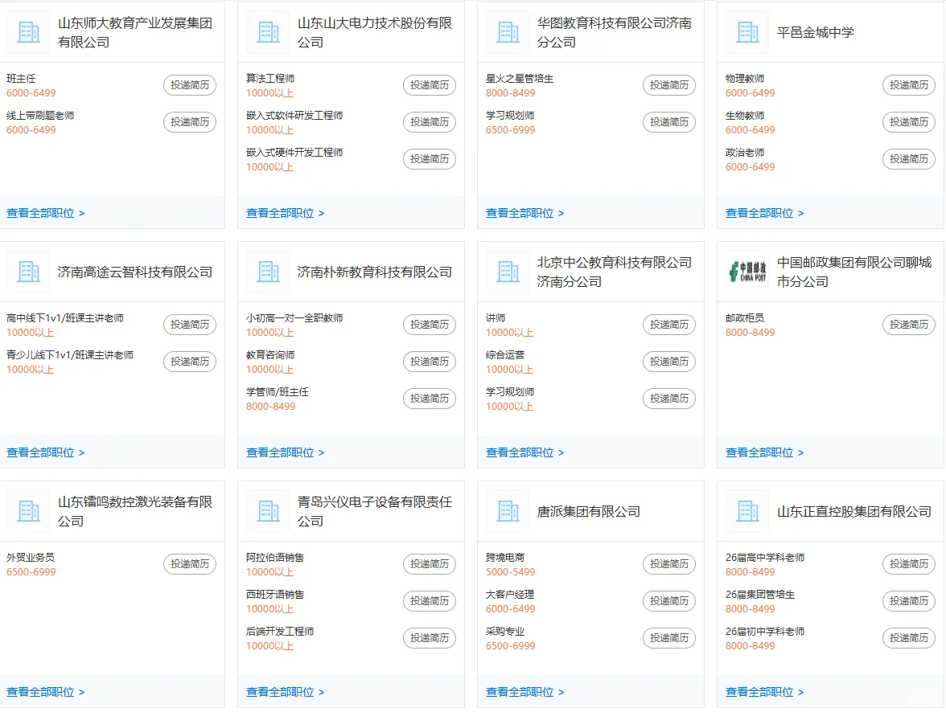This screenshot has width=946, height=712.
Task: View all jobs at 山东师大教育产业发展集团
Action: [46, 213]
